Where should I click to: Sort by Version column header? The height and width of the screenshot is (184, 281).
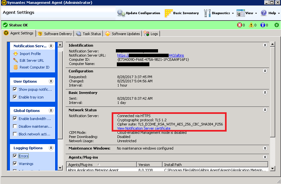(x=149, y=164)
